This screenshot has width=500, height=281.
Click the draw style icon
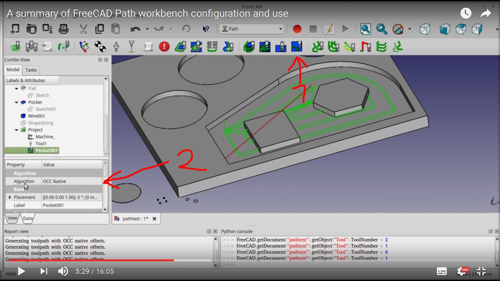[398, 29]
